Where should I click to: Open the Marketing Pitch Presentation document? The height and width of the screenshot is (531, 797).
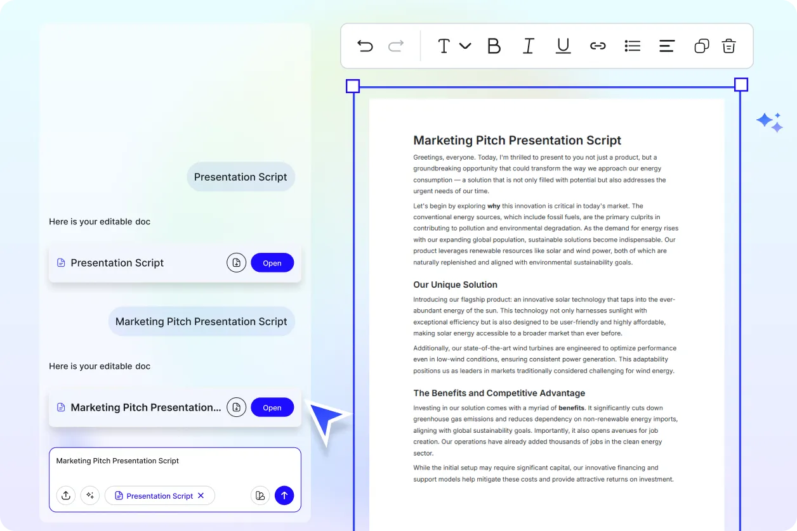tap(272, 407)
